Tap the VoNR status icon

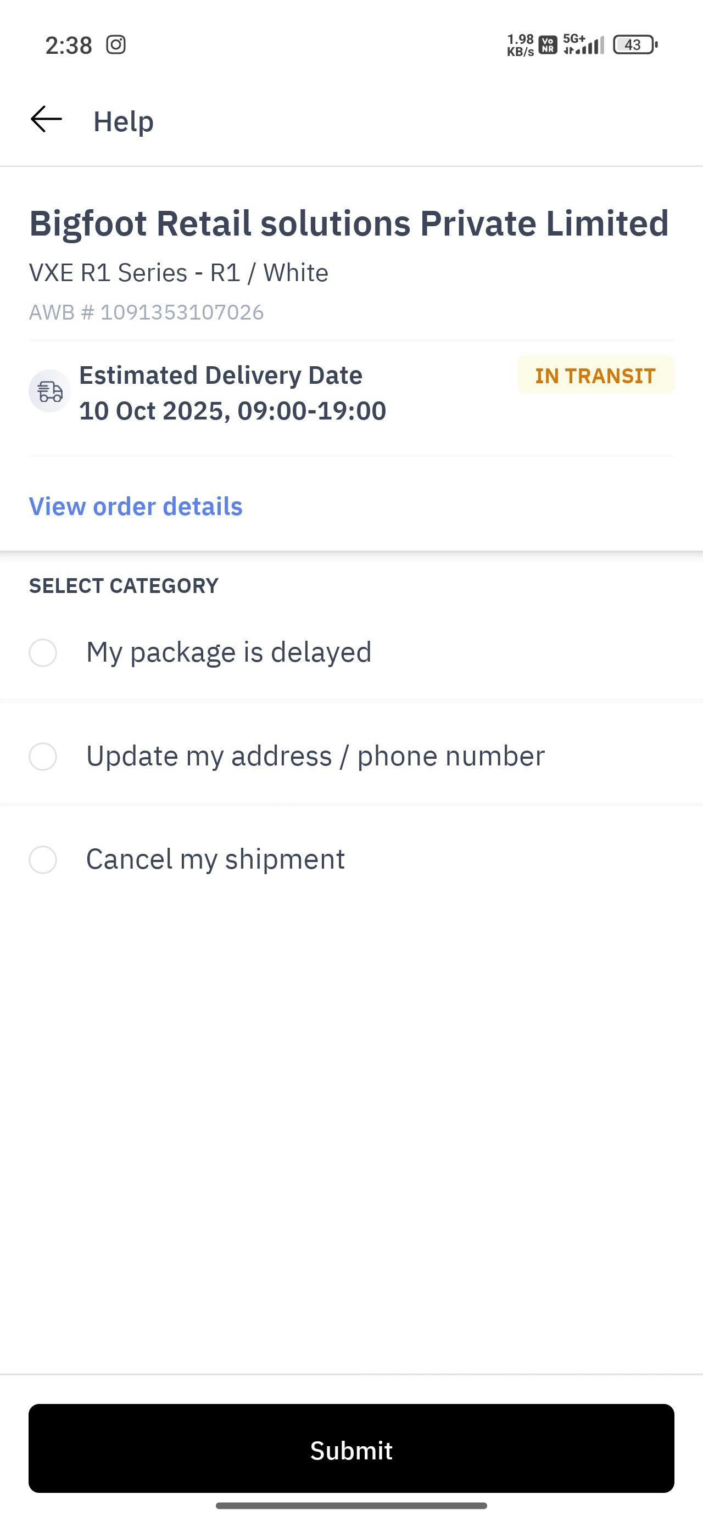coord(548,45)
